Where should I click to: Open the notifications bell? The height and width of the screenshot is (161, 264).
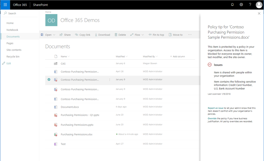[232, 5]
